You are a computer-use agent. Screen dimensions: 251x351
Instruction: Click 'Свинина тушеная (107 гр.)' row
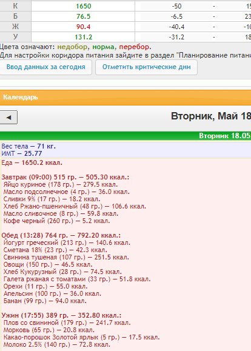tap(66, 258)
